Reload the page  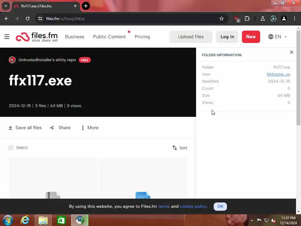pos(28,19)
